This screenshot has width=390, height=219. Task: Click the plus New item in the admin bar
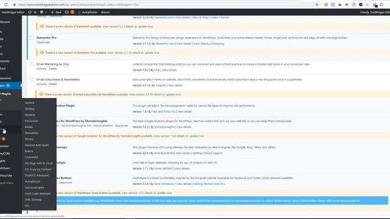56,12
